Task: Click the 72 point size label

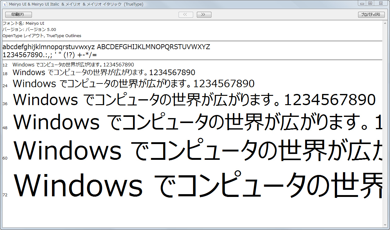Action: point(5,195)
